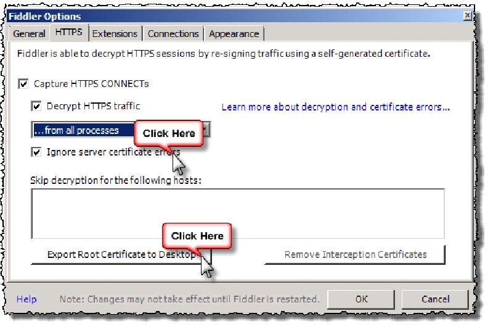The image size is (493, 332).
Task: Confirm options with OK button
Action: point(361,299)
